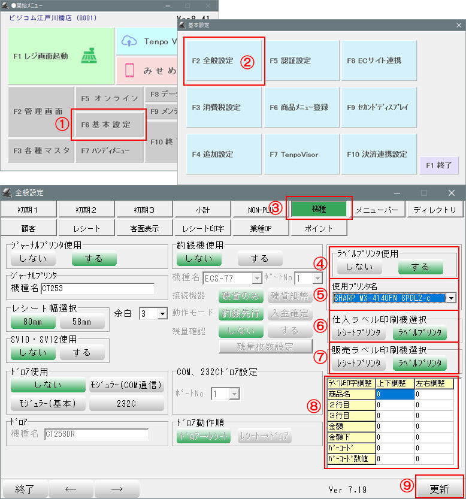Screen dimensions: 466x499
Task: Set ラベルプリンタ使用 to する
Action: click(x=420, y=267)
